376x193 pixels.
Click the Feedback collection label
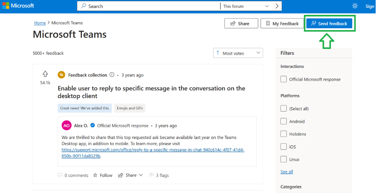pyautogui.click(x=88, y=75)
